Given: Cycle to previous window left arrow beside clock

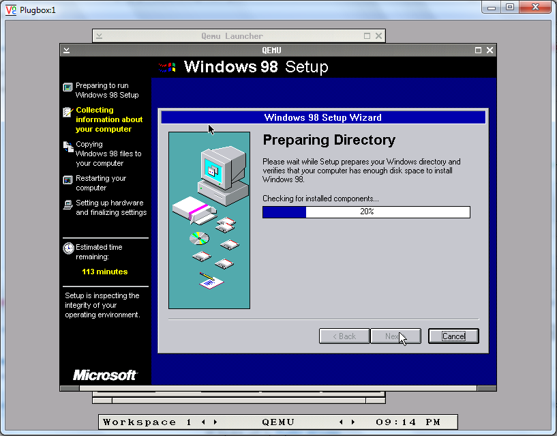Looking at the screenshot, I should pos(341,422).
